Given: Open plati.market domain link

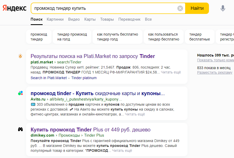Looking at the screenshot, I should point(42,62).
